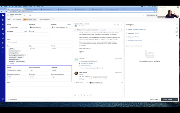Image resolution: width=180 pixels, height=113 pixels.
Task: Open Intent confidence dropdown
Action: pos(39,70)
